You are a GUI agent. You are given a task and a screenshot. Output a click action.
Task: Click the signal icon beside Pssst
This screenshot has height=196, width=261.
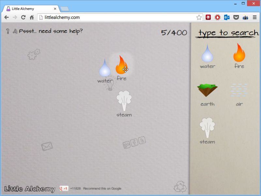coord(15,31)
